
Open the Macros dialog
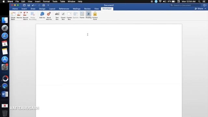pyautogui.click(x=19, y=15)
